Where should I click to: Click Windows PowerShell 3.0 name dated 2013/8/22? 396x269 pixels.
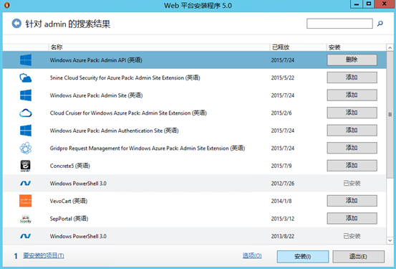coord(78,236)
